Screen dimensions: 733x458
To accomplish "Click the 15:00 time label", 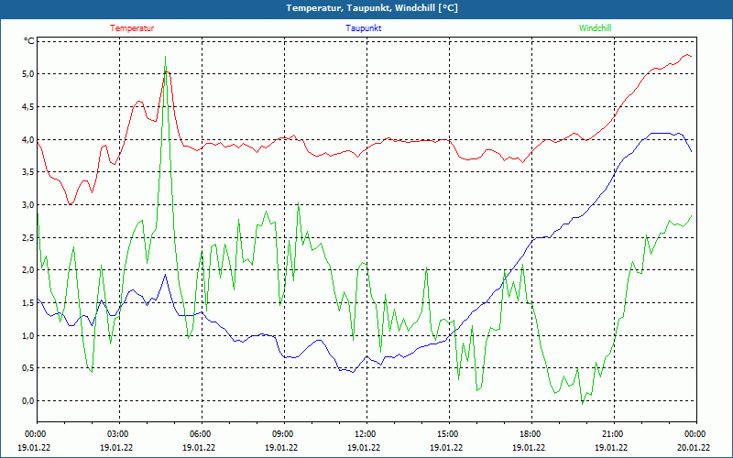I will pyautogui.click(x=446, y=434).
